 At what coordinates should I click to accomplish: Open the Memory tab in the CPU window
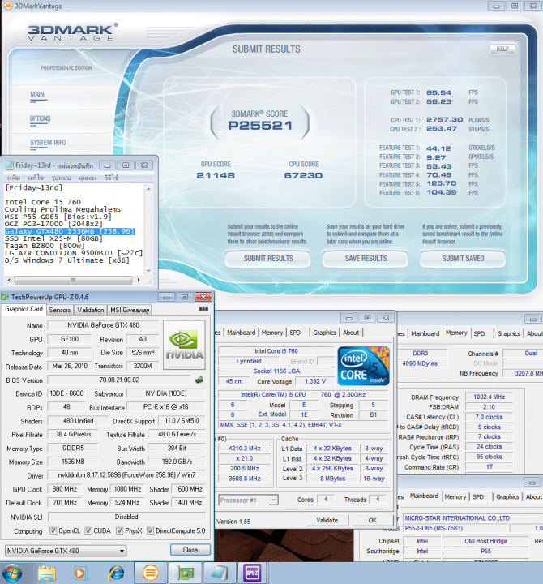click(272, 333)
